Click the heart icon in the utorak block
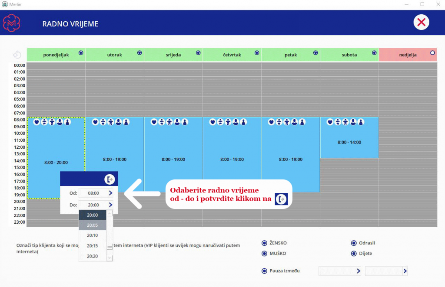The width and height of the screenshot is (445, 287). [95, 122]
